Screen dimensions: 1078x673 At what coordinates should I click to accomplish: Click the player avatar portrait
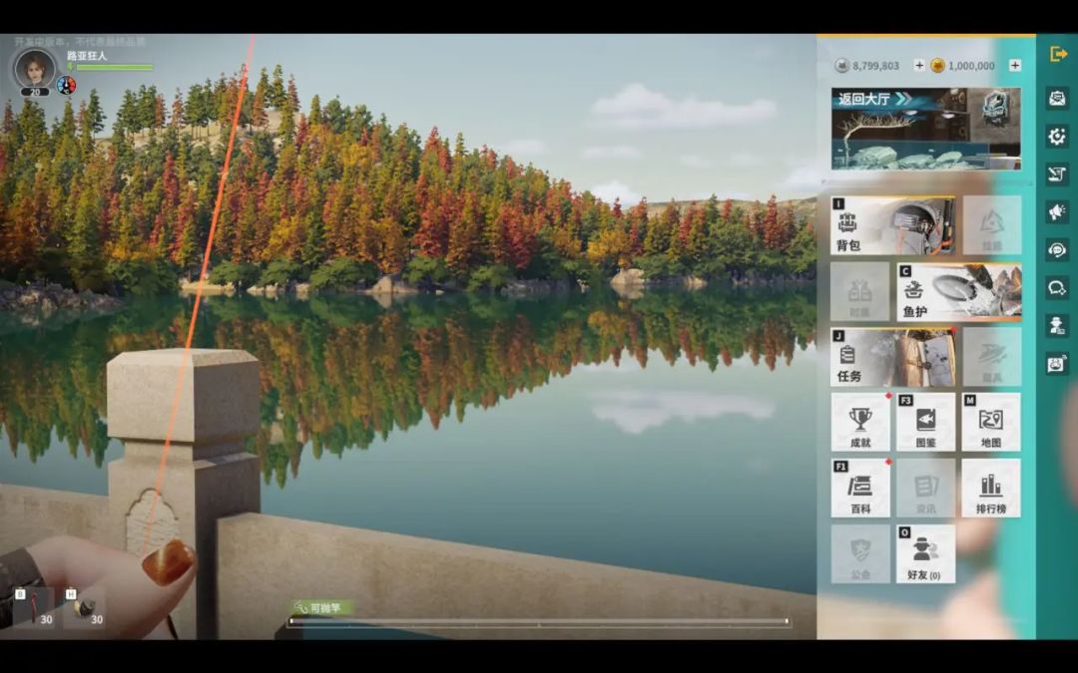[x=34, y=69]
